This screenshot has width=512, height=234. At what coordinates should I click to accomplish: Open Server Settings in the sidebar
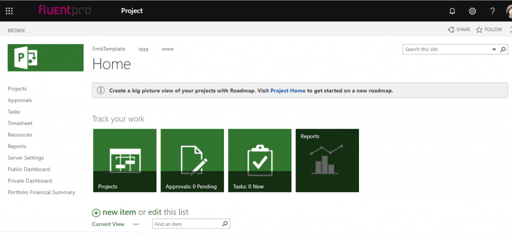[26, 157]
